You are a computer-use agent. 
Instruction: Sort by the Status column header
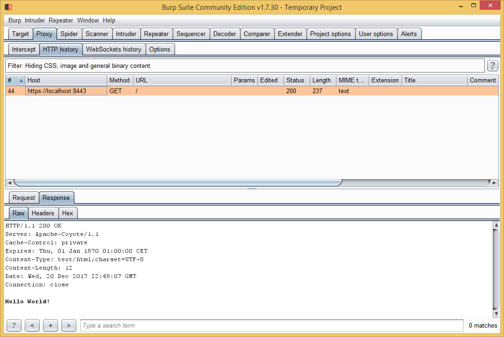(x=297, y=81)
